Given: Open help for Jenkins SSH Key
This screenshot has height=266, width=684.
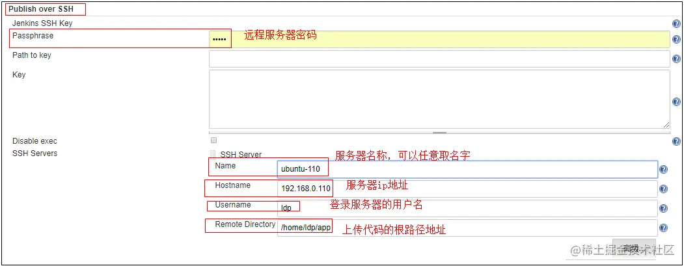Looking at the screenshot, I should (x=677, y=24).
